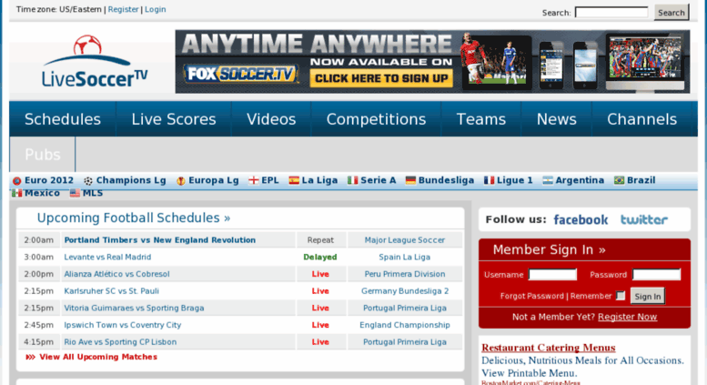Screen dimensions: 707x385
Task: Click the Register link at top
Action: (123, 9)
